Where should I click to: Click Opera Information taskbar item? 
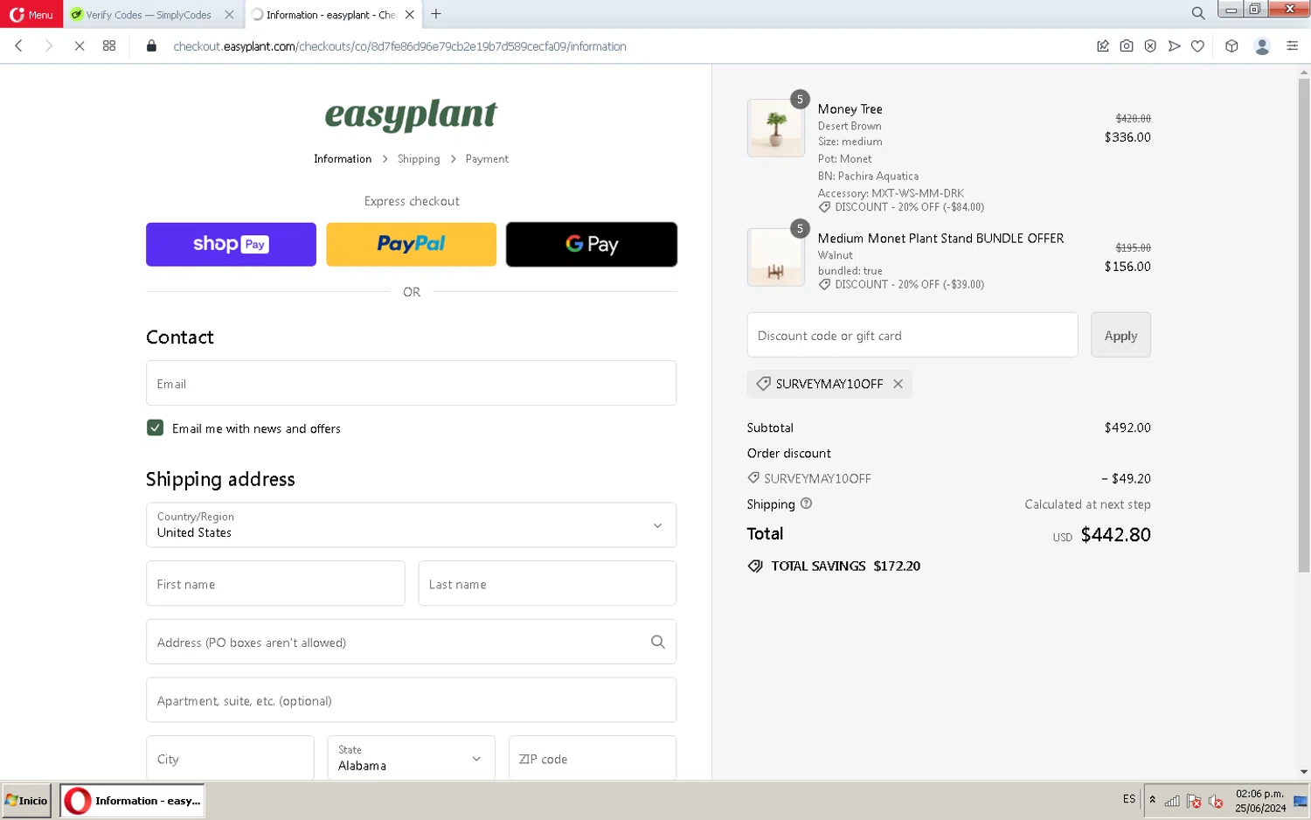[x=132, y=800]
